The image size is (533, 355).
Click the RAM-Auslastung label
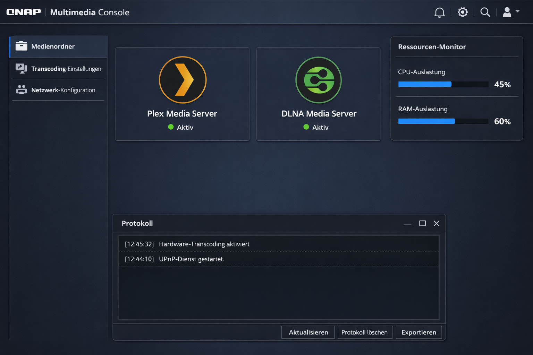tap(423, 109)
